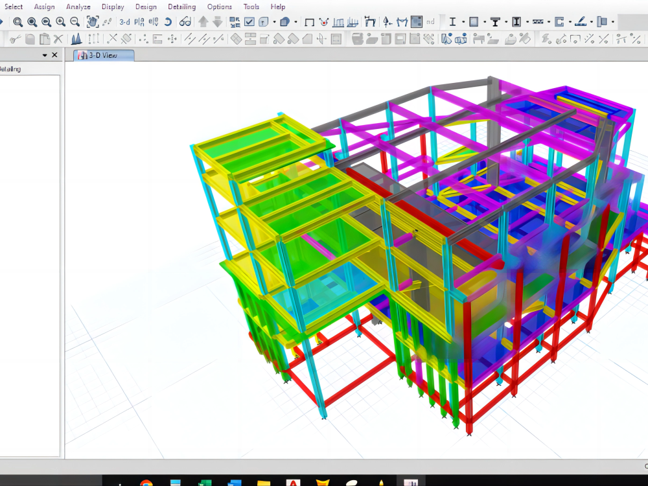Screen dimensions: 648x486
Task: Rotate the 3D view using the rotate icon
Action: 167,21
